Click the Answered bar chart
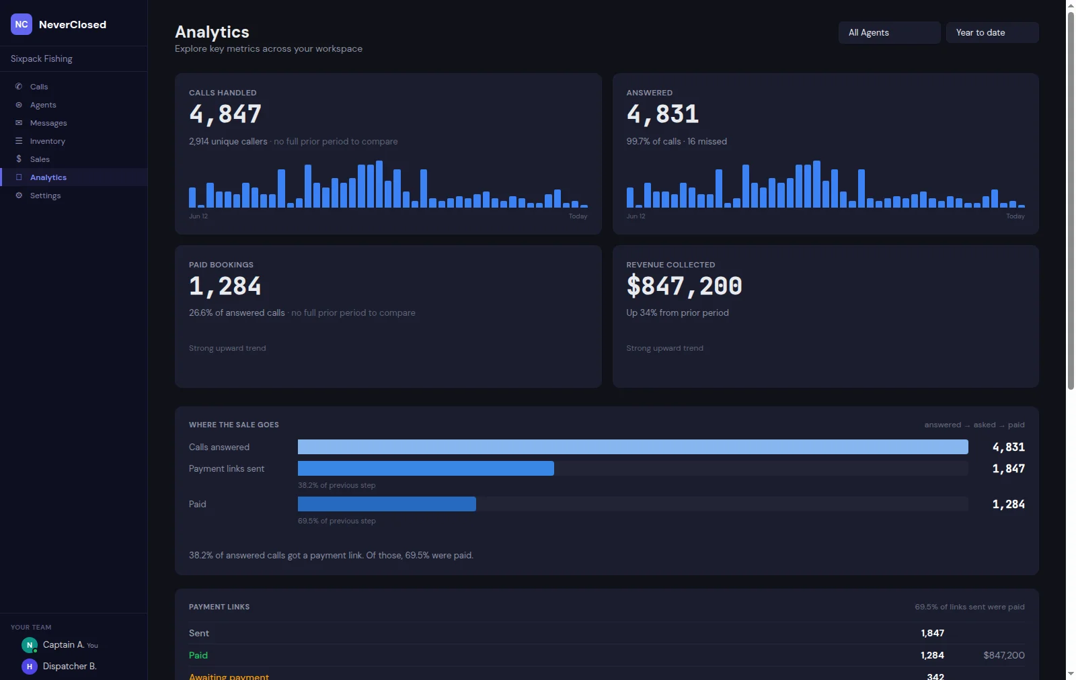Image resolution: width=1076 pixels, height=680 pixels. (x=825, y=184)
